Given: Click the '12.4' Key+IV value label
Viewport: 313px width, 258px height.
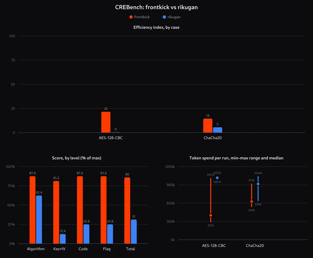Looking at the screenshot, I should [63, 231].
